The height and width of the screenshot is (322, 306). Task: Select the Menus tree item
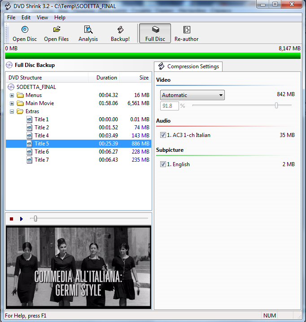click(x=34, y=95)
